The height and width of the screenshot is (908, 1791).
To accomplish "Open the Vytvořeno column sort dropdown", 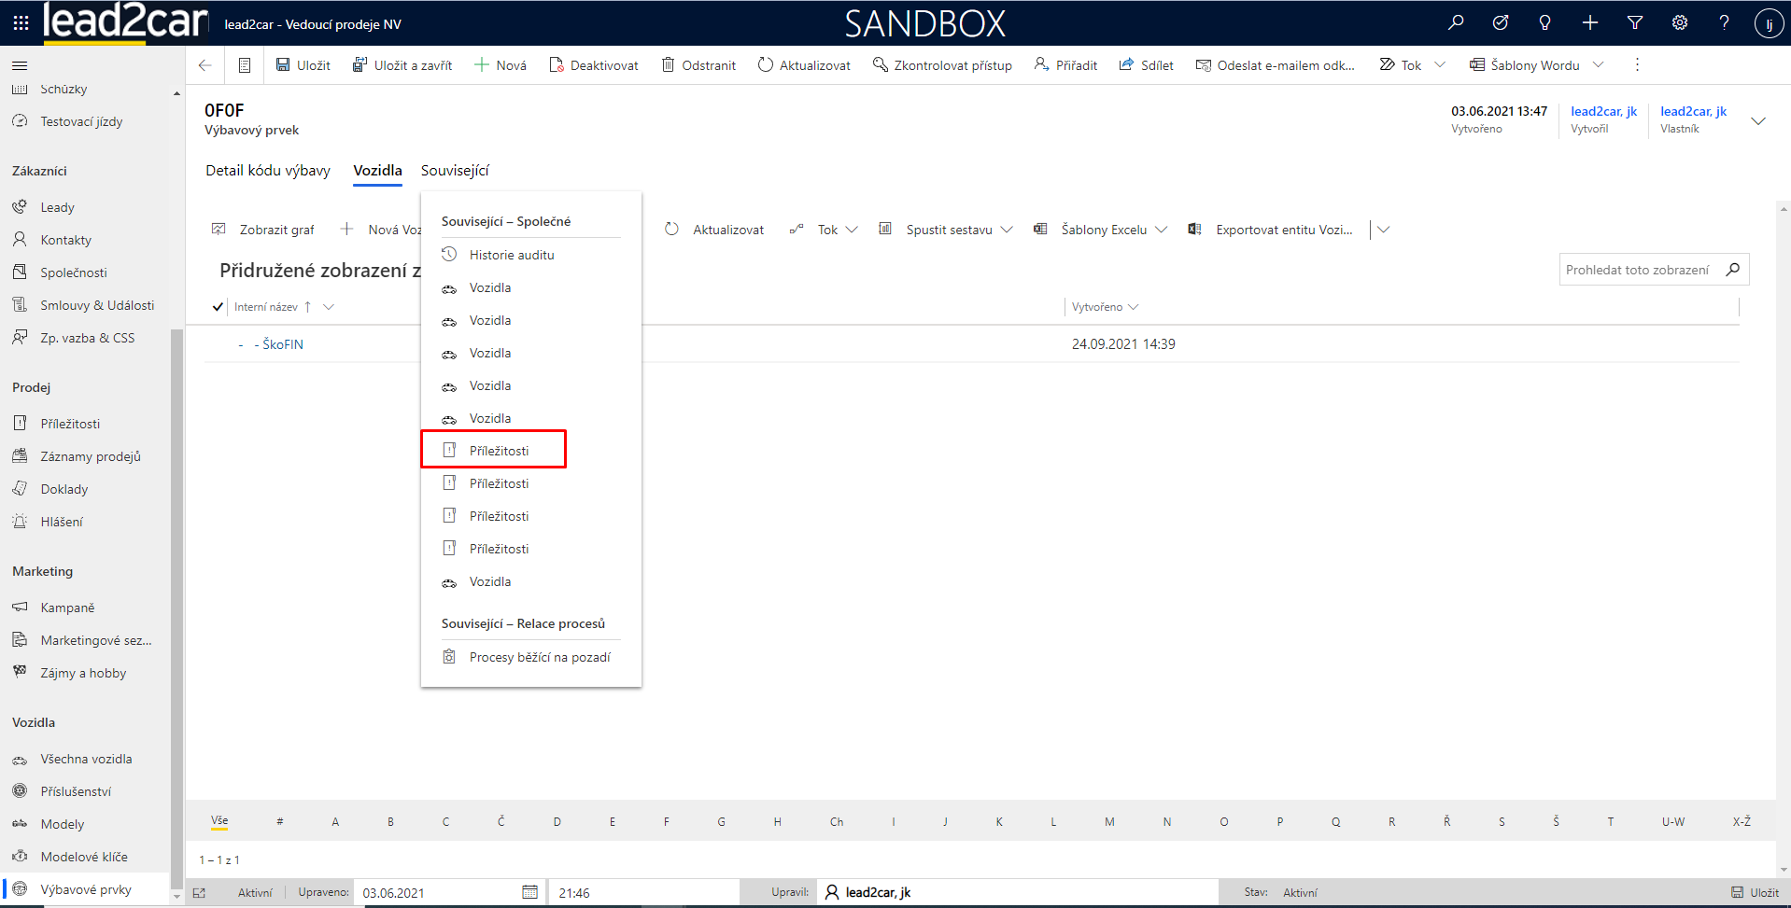I will (x=1134, y=307).
